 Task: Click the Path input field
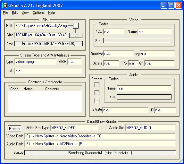[41, 26]
